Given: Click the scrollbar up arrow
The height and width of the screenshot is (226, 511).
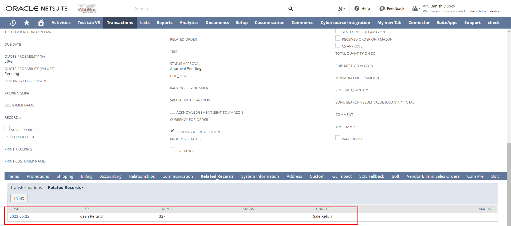Looking at the screenshot, I should tap(509, 31).
